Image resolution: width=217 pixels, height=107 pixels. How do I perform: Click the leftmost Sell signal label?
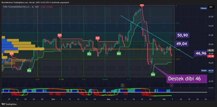(x=12, y=54)
